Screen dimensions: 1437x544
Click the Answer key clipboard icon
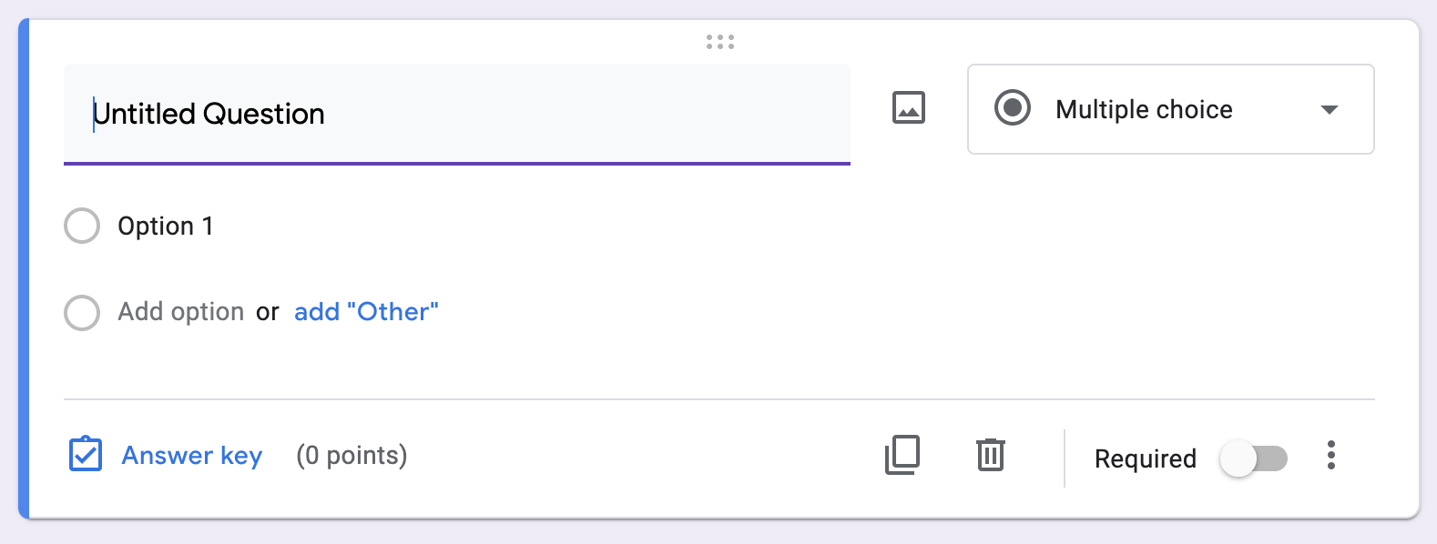pos(85,455)
